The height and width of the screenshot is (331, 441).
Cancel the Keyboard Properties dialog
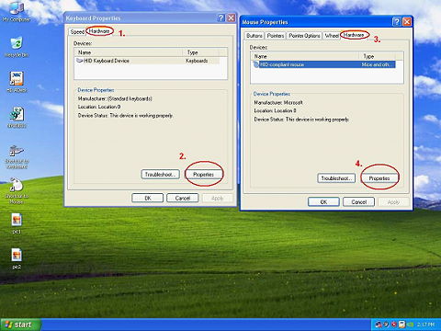pyautogui.click(x=183, y=198)
